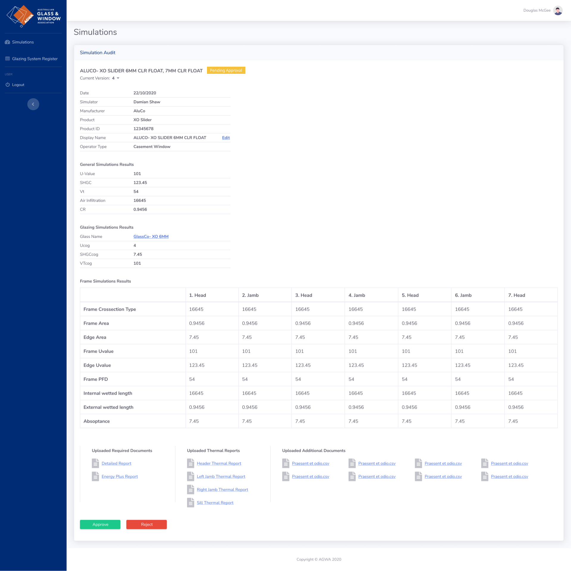Click Douglas McGee's profile avatar
This screenshot has width=571, height=571.
pos(559,10)
